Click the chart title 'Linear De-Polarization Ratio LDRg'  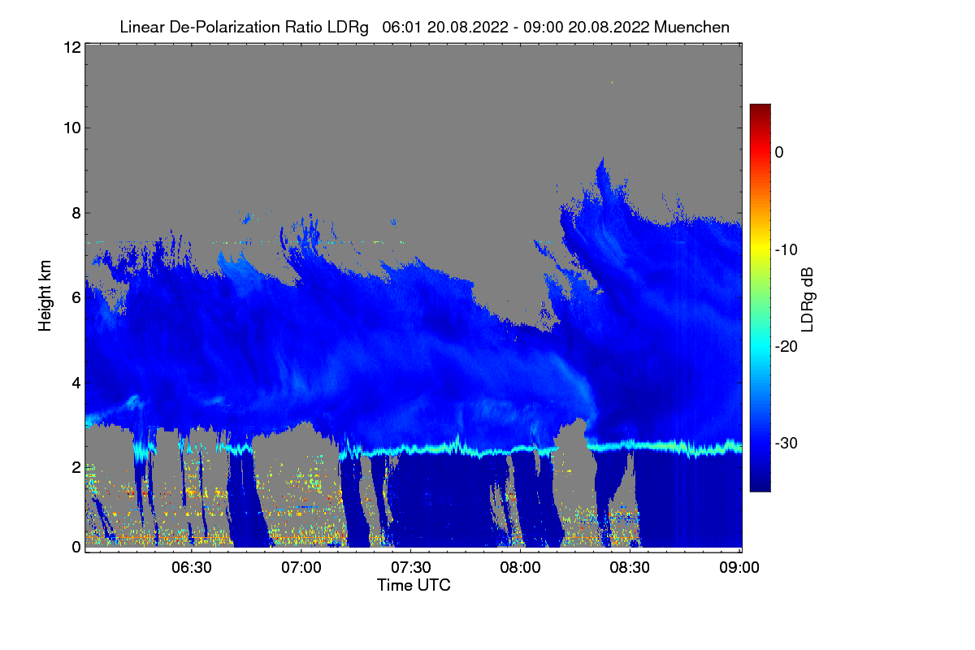[244, 28]
